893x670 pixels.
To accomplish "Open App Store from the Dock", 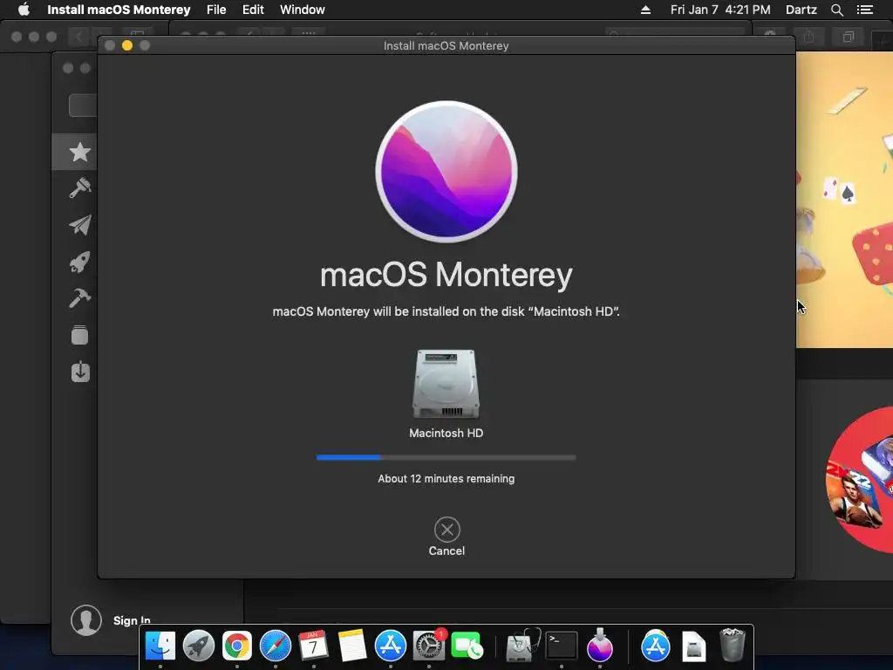I will 390,646.
